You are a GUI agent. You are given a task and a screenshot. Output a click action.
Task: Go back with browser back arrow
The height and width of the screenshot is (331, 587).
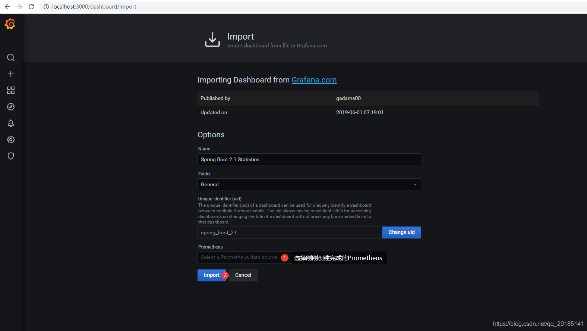pyautogui.click(x=7, y=7)
